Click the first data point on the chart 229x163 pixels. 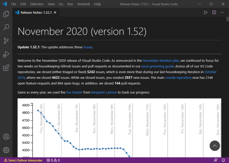pyautogui.click(x=38, y=111)
